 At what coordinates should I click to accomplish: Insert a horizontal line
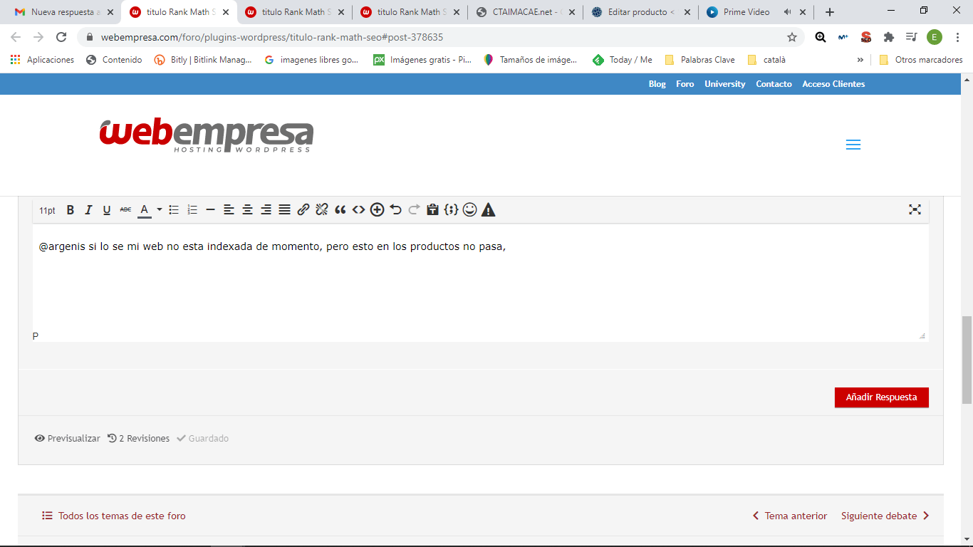tap(210, 209)
